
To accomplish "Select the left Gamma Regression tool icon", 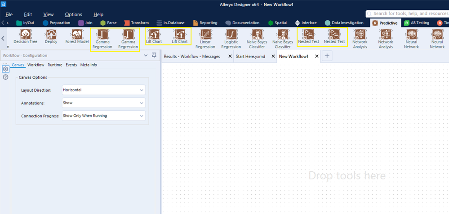I will coord(102,34).
